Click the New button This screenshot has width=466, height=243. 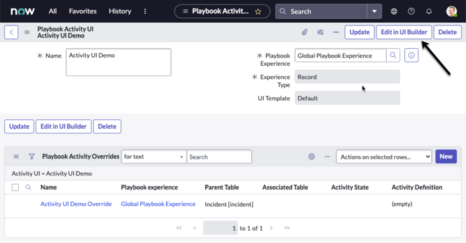click(x=446, y=157)
